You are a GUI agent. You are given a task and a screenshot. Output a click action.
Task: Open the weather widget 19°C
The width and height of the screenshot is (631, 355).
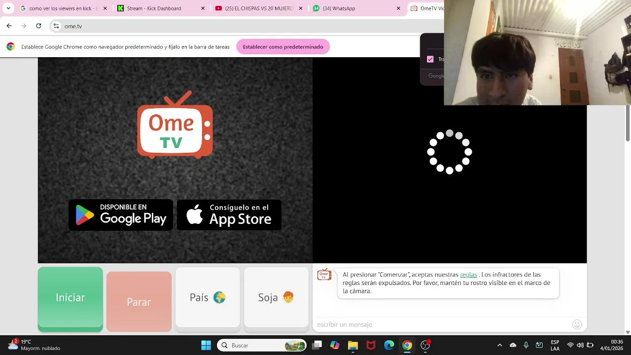pyautogui.click(x=34, y=345)
